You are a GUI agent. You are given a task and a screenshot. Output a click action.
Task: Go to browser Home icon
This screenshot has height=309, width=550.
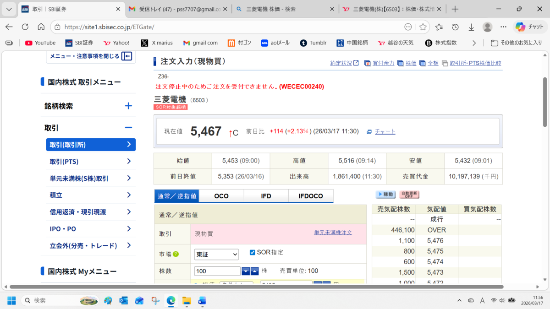(41, 27)
